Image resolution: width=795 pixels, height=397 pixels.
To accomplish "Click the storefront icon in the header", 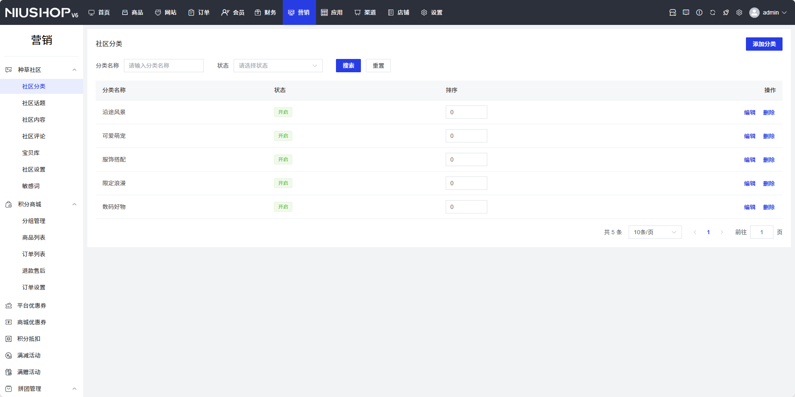I will click(x=672, y=12).
